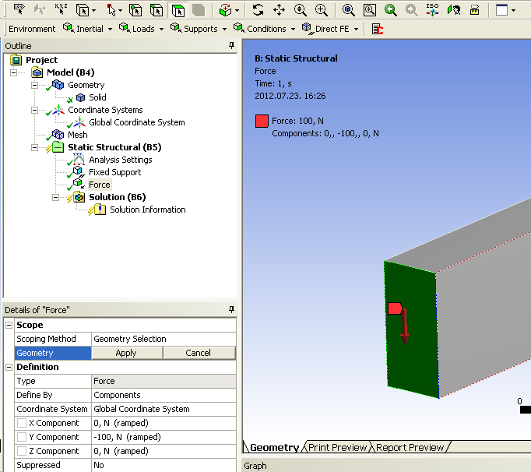Click the Apply geometry button
Viewport: 531px width, 472px height.
point(127,353)
